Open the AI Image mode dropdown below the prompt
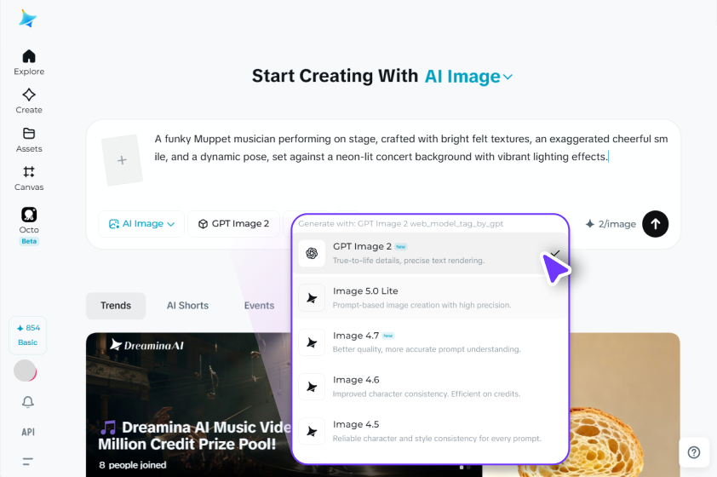Image resolution: width=717 pixels, height=477 pixels. (141, 224)
